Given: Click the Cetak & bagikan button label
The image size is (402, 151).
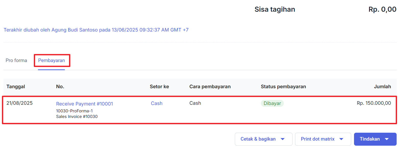Looking at the screenshot, I should tap(258, 139).
